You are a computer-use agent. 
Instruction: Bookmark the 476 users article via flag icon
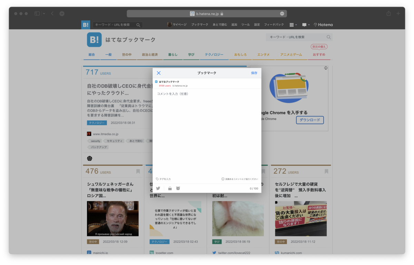138,171
